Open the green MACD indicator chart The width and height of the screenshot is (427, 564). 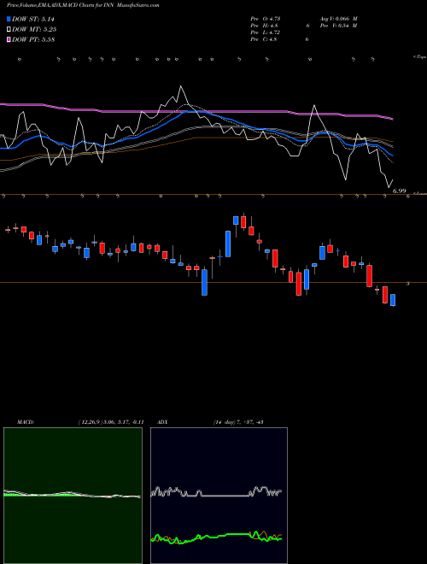click(x=73, y=496)
